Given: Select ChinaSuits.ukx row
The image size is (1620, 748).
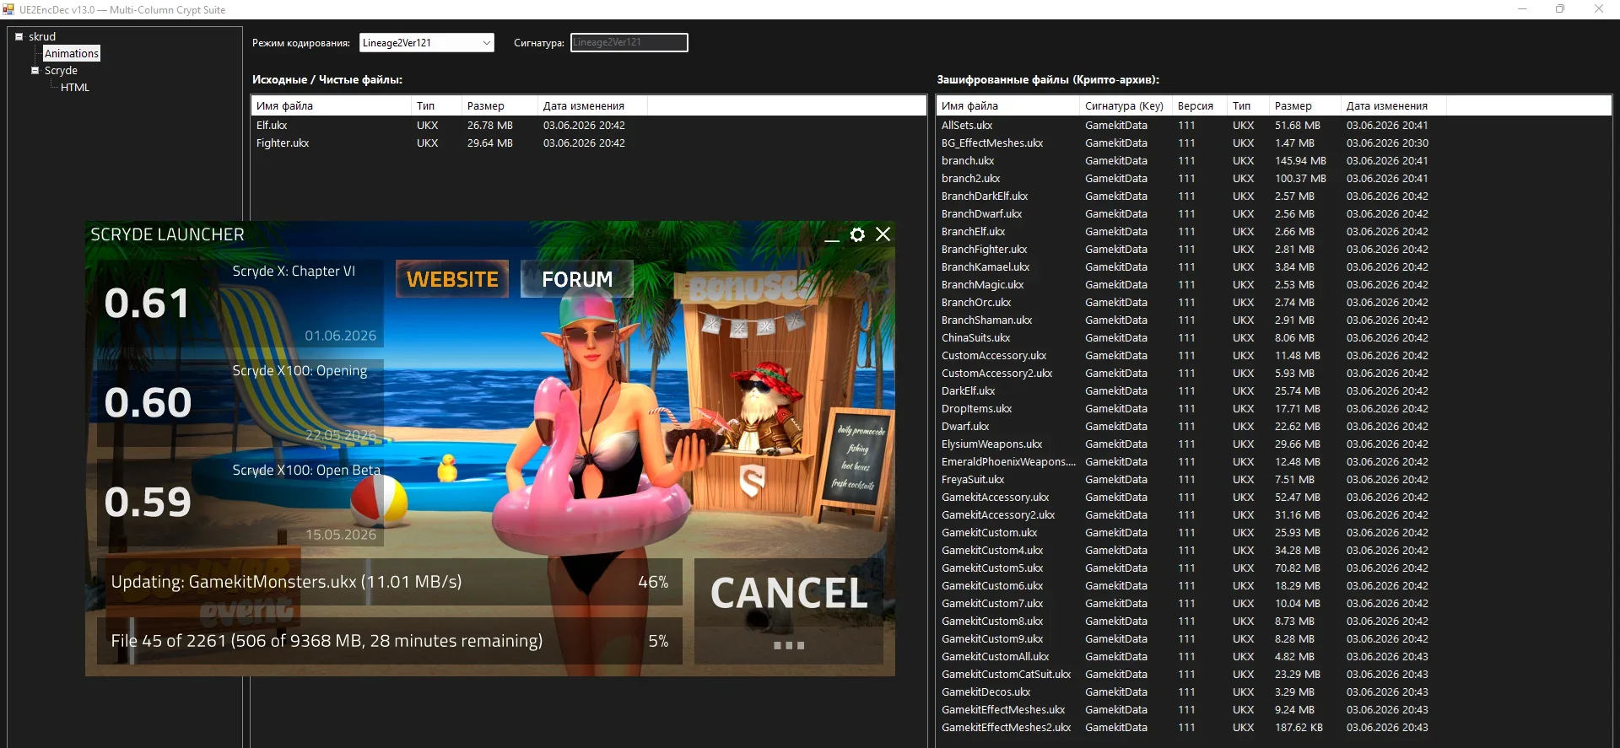Looking at the screenshot, I should 1274,337.
